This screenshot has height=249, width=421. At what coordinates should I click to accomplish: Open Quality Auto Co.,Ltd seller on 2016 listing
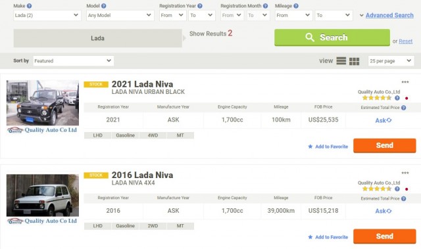click(x=379, y=183)
